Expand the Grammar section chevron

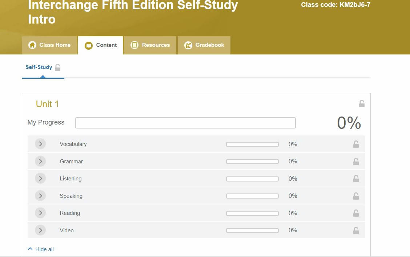(x=40, y=161)
